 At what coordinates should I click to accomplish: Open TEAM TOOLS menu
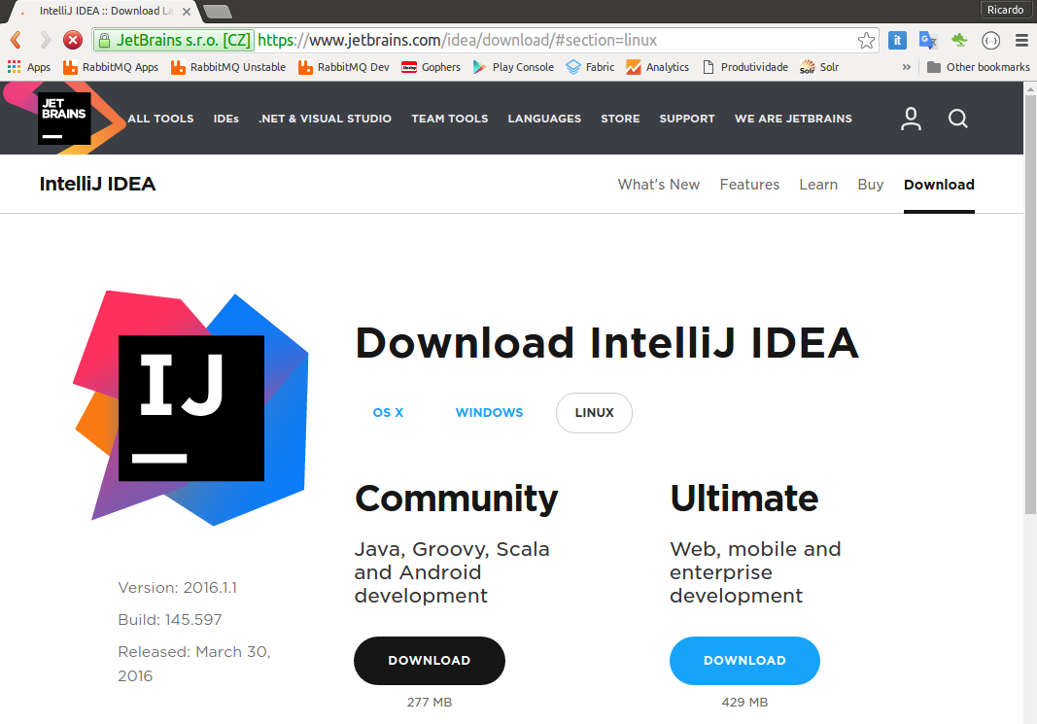coord(450,119)
